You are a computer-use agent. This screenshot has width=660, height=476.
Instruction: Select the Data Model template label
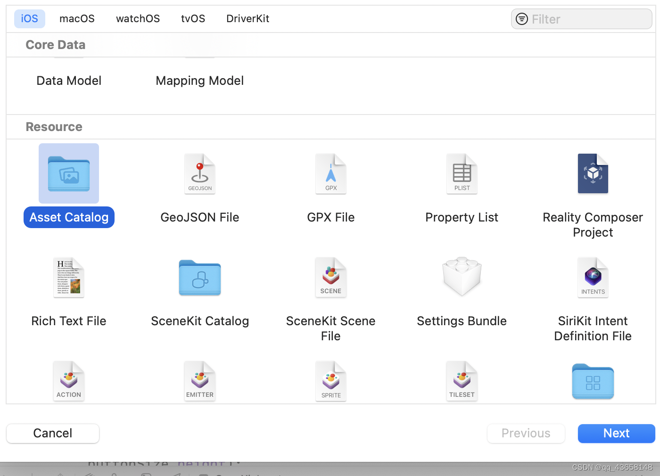69,81
